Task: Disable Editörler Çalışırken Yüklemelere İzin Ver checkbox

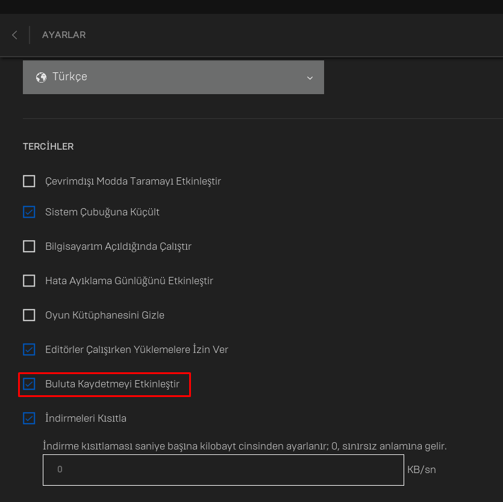Action: coord(29,349)
